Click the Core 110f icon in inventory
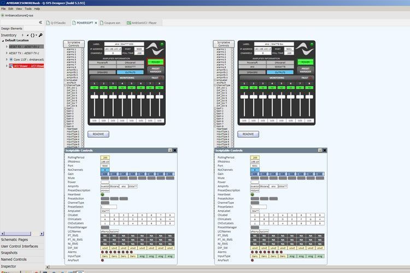The height and width of the screenshot is (273, 410). pos(11,60)
